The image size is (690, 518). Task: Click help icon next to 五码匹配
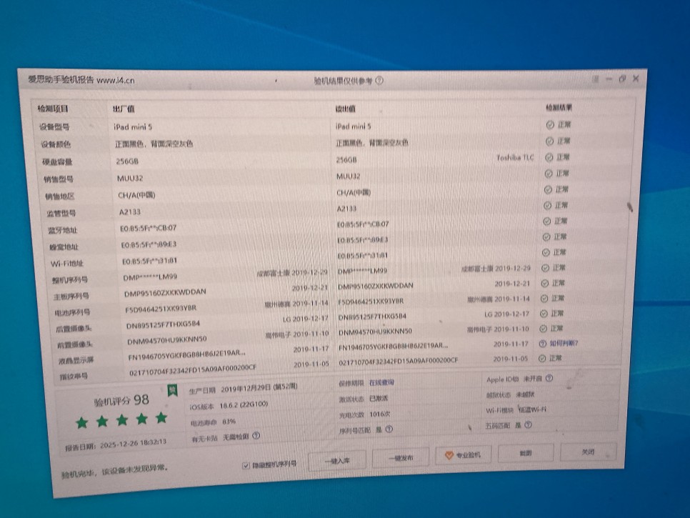tap(528, 424)
